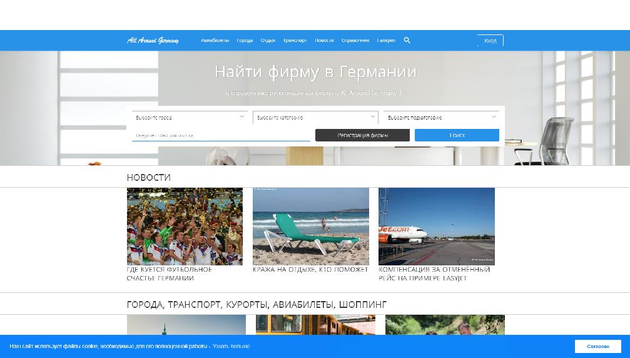The height and width of the screenshot is (358, 630).
Task: Open the 'Выберите категорию' category dropdown
Action: [x=315, y=117]
